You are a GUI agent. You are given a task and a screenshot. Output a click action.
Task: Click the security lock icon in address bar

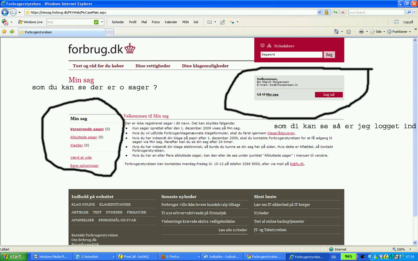(x=326, y=12)
